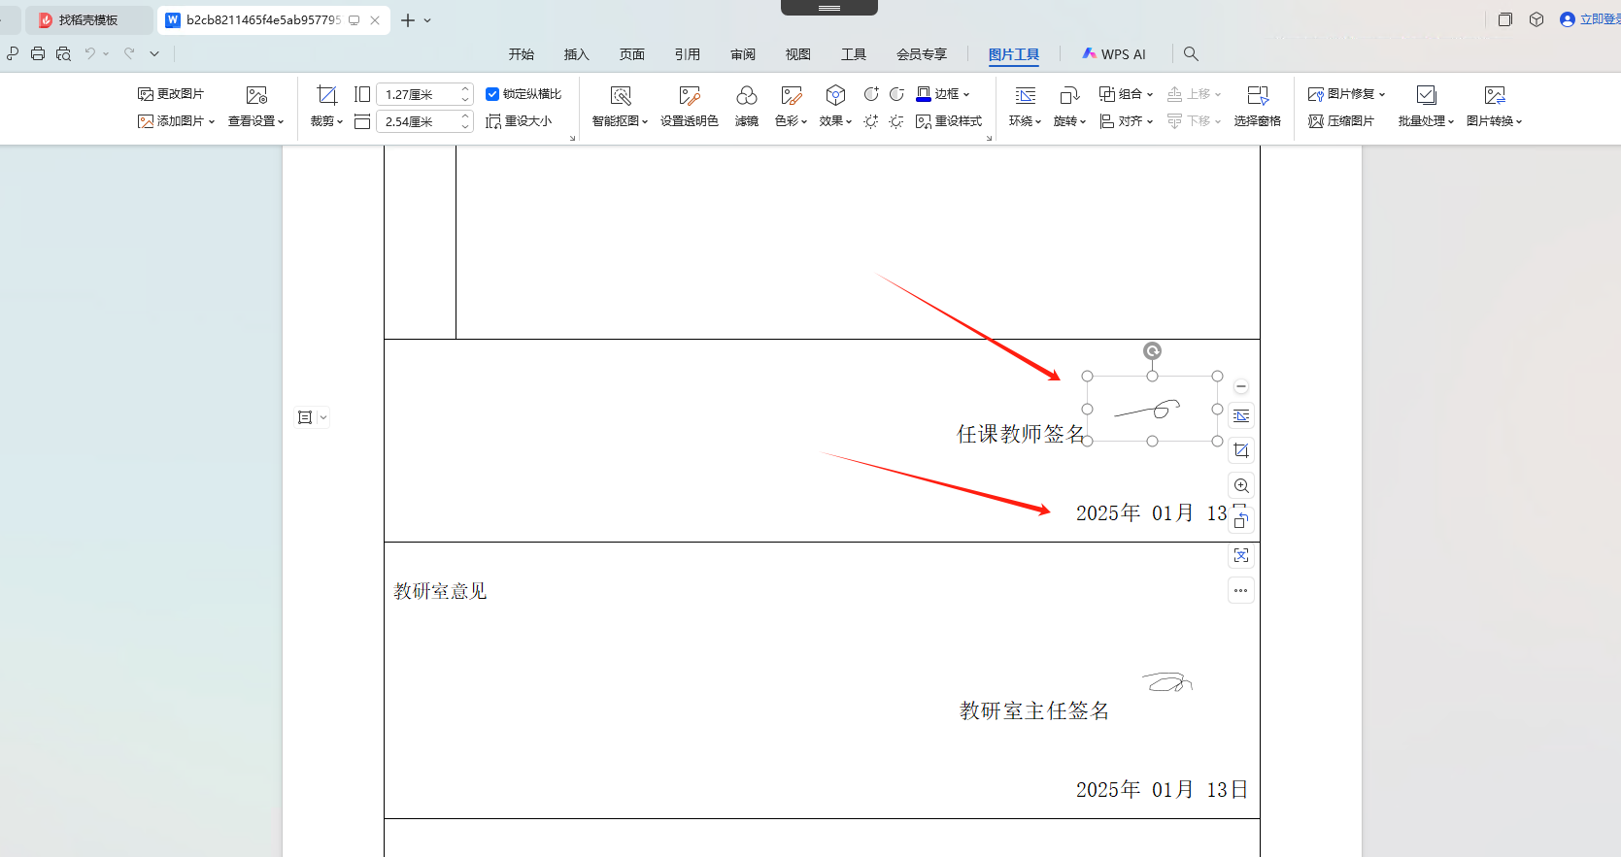Screen dimensions: 1621x857
Task: Click the 旋转 rotate icon
Action: coord(1069,95)
